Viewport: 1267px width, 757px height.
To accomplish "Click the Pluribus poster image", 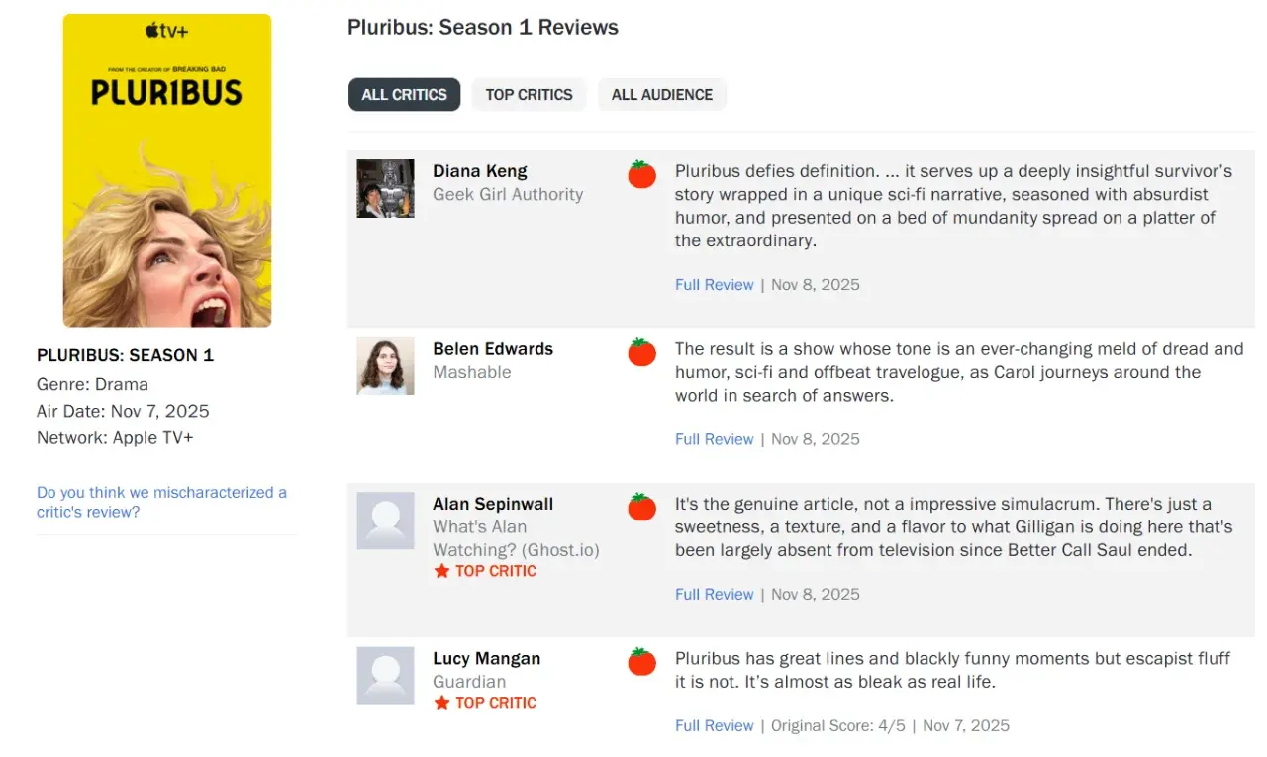I will (167, 170).
